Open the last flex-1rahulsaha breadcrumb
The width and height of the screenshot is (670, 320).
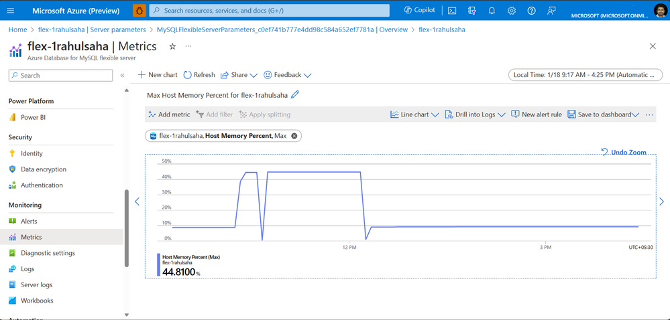tap(442, 29)
